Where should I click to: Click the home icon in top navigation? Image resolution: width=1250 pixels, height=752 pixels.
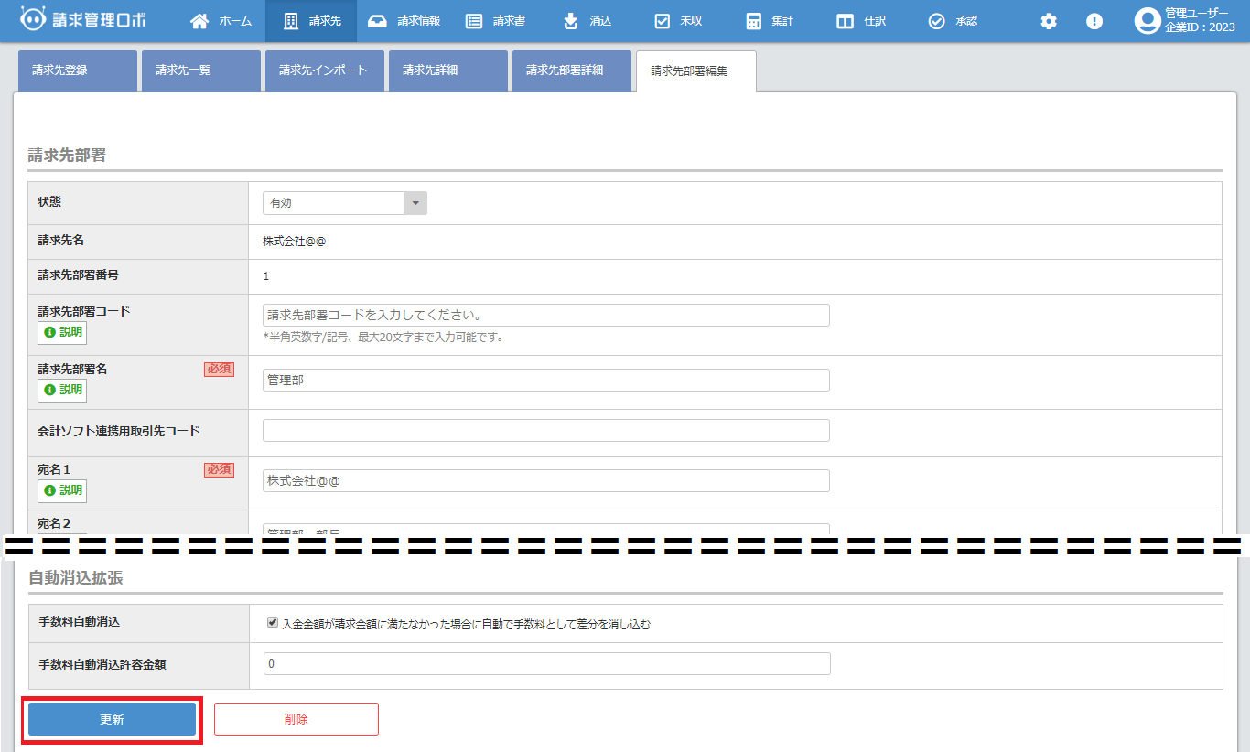[x=199, y=21]
